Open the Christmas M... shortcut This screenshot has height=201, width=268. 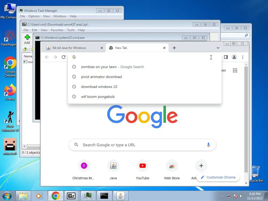pyautogui.click(x=84, y=170)
